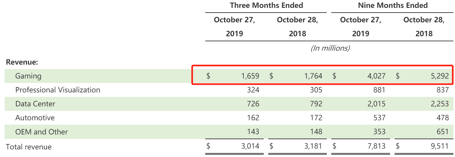Click the (In millions) unit note
Screen dimensions: 455x157
pos(330,48)
